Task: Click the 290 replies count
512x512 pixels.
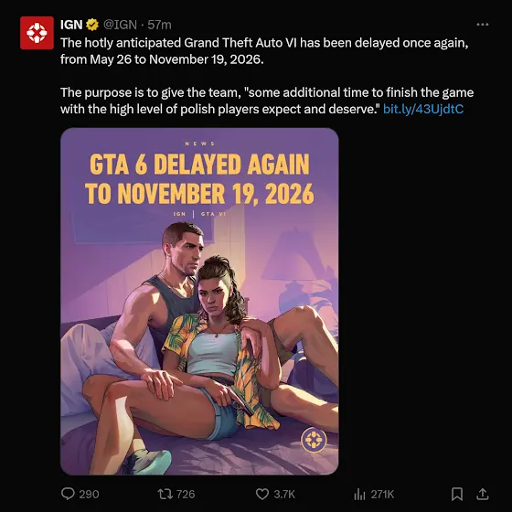Action: [90, 494]
